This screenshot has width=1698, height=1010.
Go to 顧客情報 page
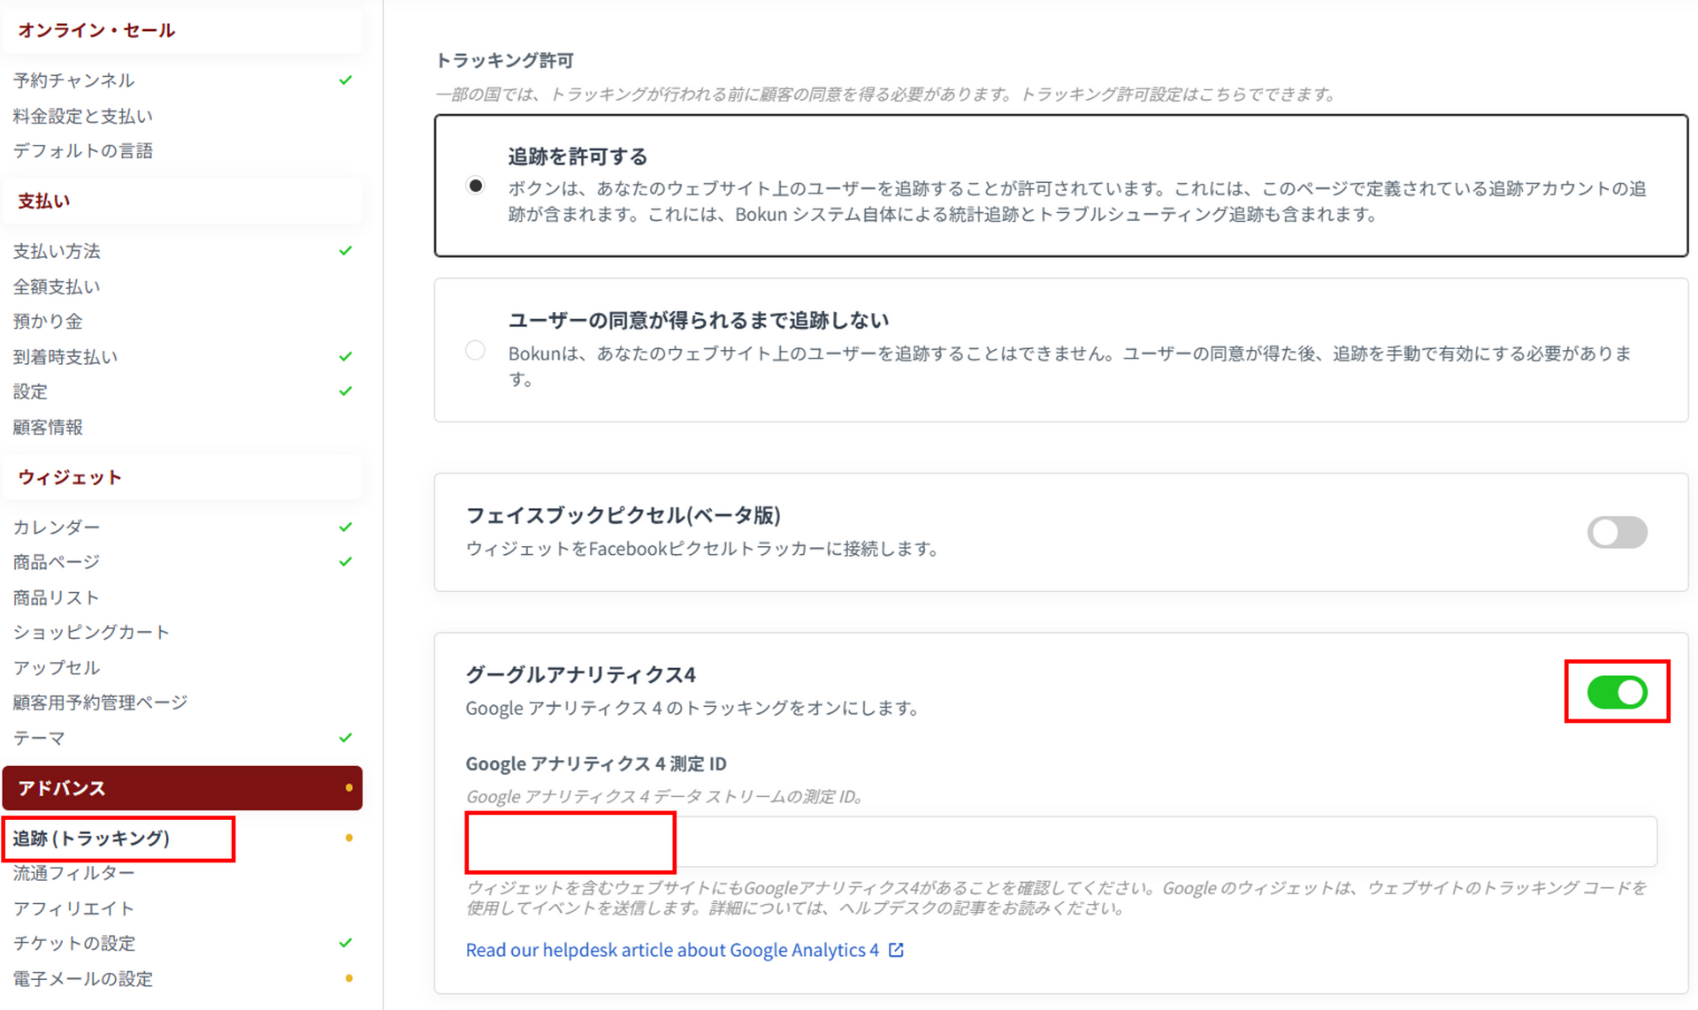point(48,427)
